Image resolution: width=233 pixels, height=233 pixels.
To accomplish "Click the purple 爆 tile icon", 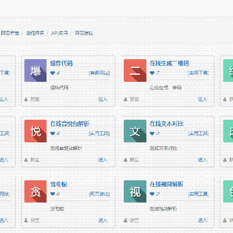I will [x=36, y=71].
